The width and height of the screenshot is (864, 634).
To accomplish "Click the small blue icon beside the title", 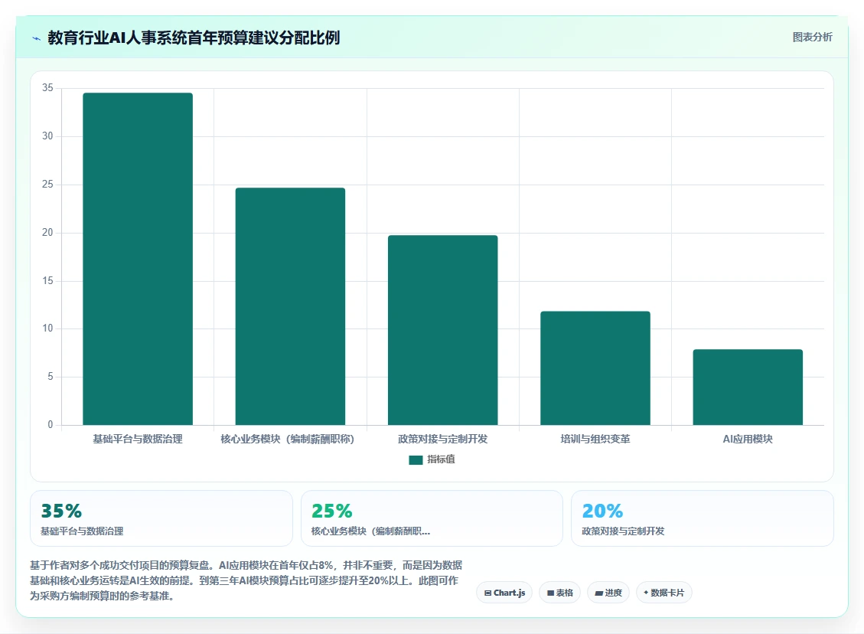I will [37, 38].
